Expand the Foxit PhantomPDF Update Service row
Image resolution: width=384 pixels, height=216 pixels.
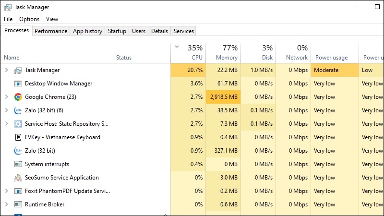(7, 191)
